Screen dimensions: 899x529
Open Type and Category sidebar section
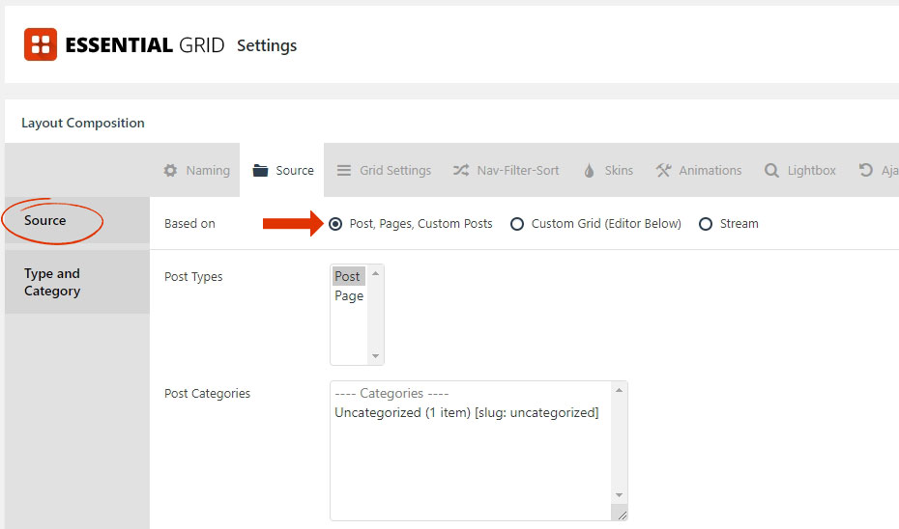[x=77, y=282]
